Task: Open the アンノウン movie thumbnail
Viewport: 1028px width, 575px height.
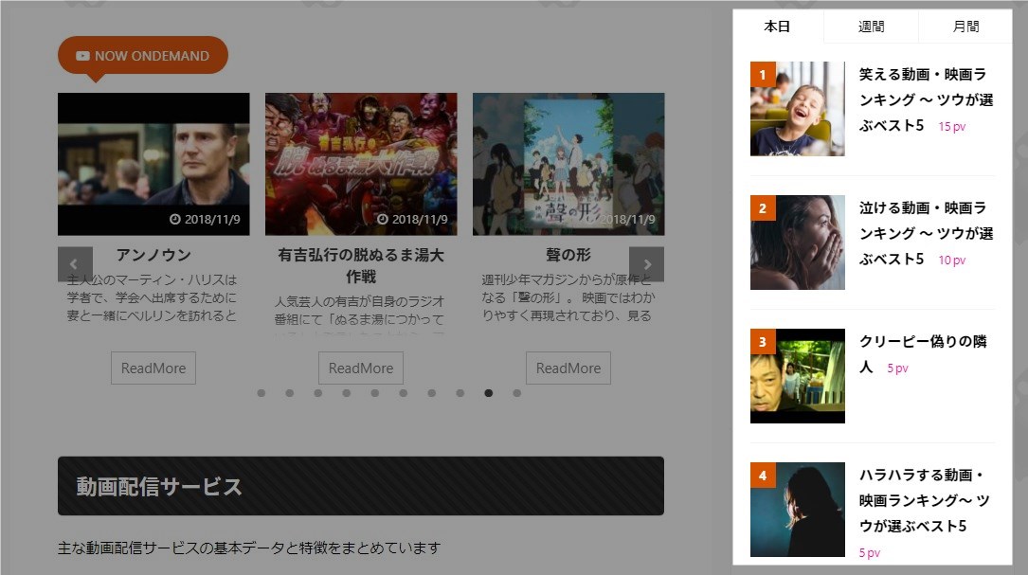Action: pyautogui.click(x=153, y=164)
